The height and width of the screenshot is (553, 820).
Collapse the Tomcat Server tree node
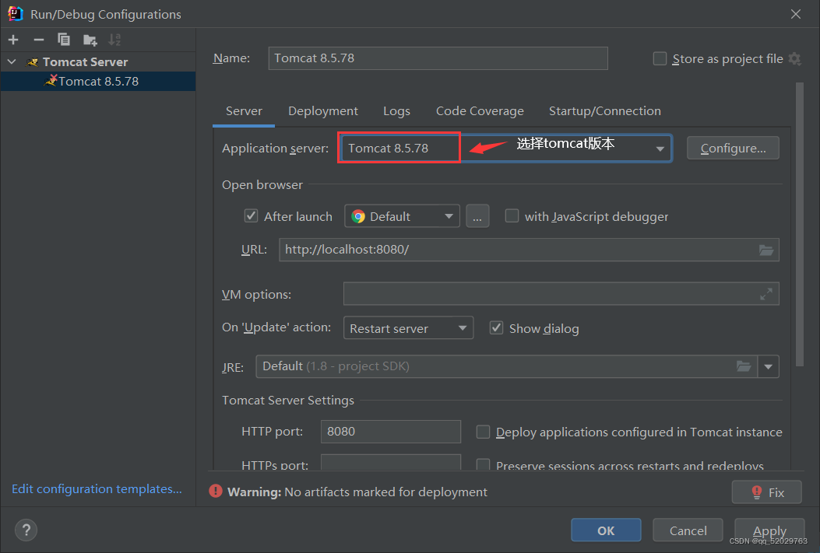click(12, 61)
